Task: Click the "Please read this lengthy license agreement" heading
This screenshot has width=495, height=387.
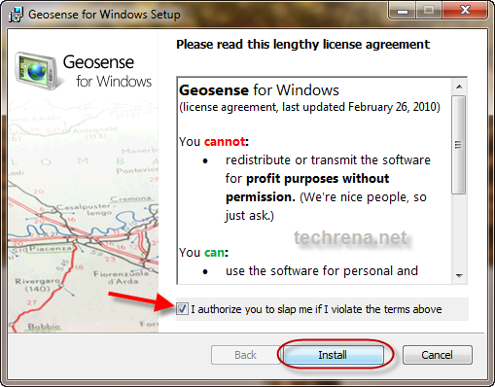Action: (x=302, y=45)
